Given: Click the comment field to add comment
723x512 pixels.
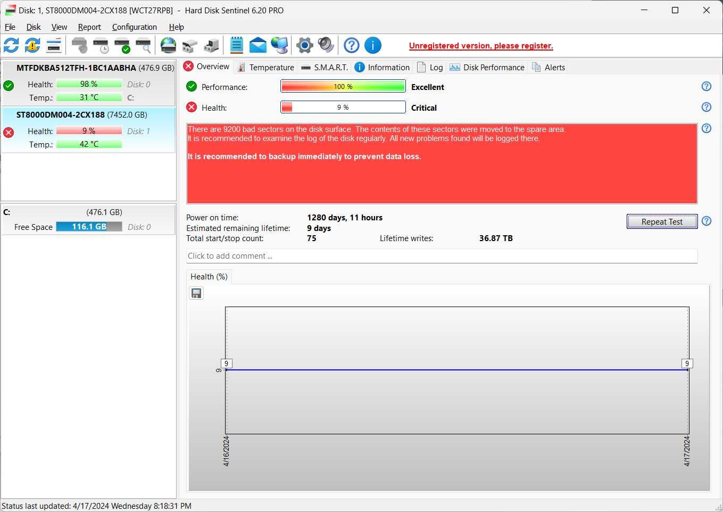Looking at the screenshot, I should (442, 256).
